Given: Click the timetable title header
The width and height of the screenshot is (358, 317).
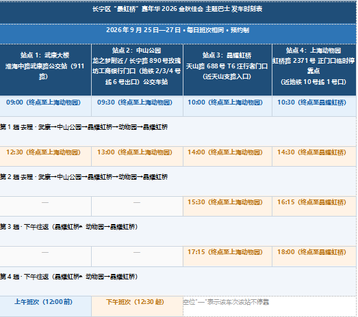Looking at the screenshot, I should click(x=178, y=12).
